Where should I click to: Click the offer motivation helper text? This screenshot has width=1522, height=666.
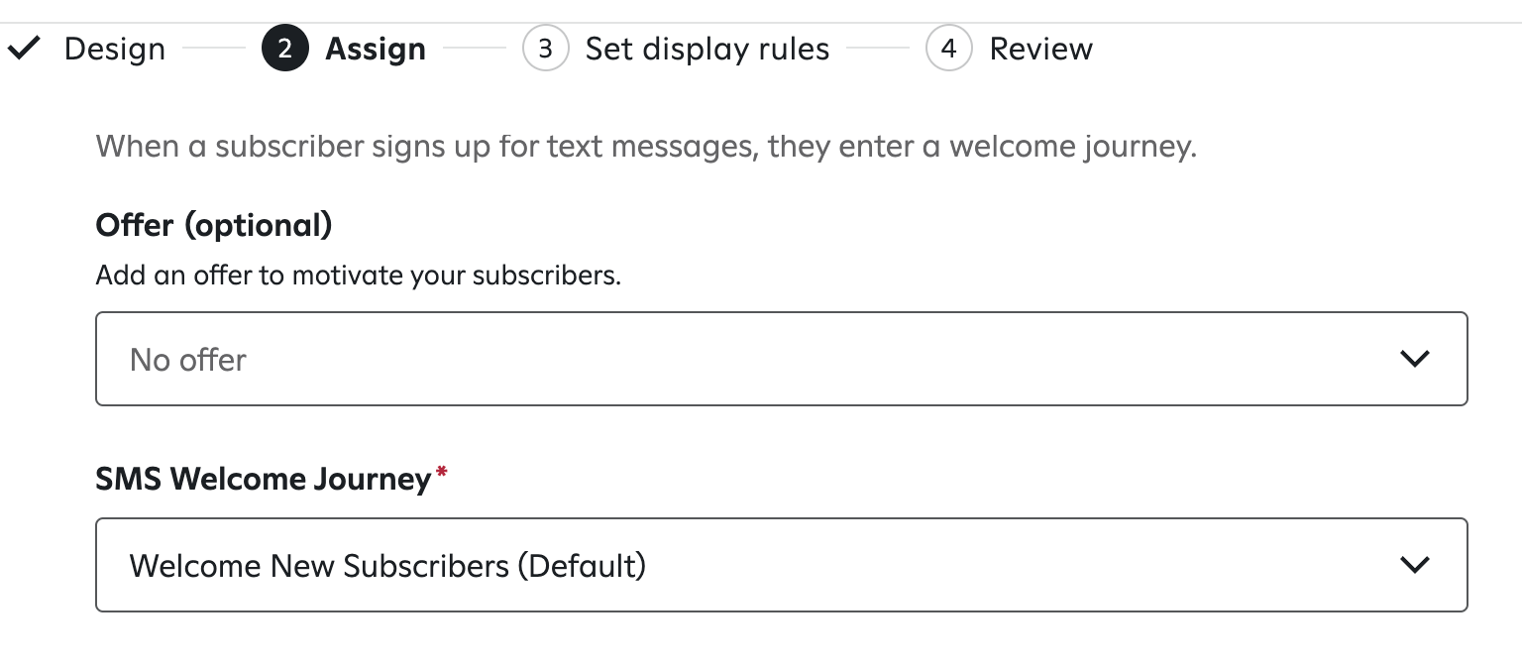(x=357, y=276)
